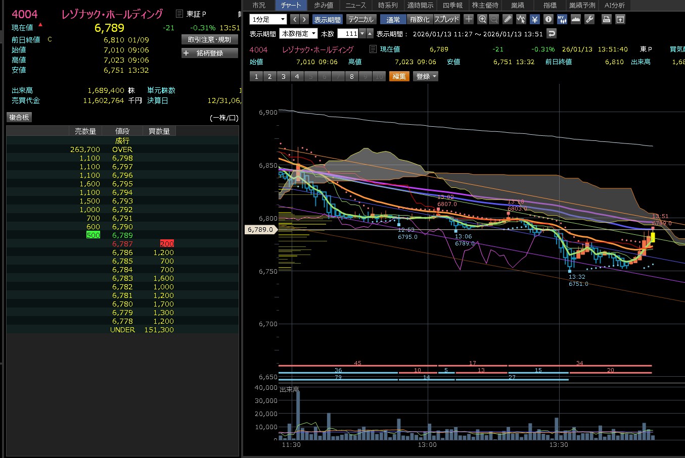The width and height of the screenshot is (685, 458).
Task: Print the chart with printer icon
Action: tap(607, 19)
